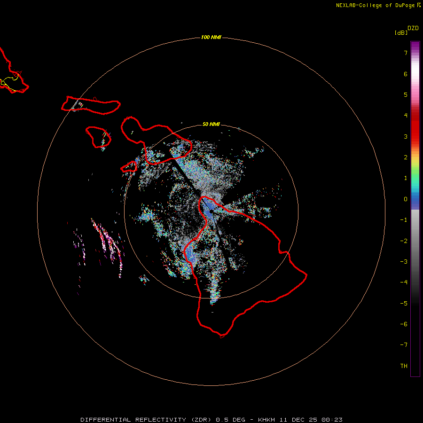Click the 4 value on the color scale
The height and width of the screenshot is (423, 423).
(406, 116)
